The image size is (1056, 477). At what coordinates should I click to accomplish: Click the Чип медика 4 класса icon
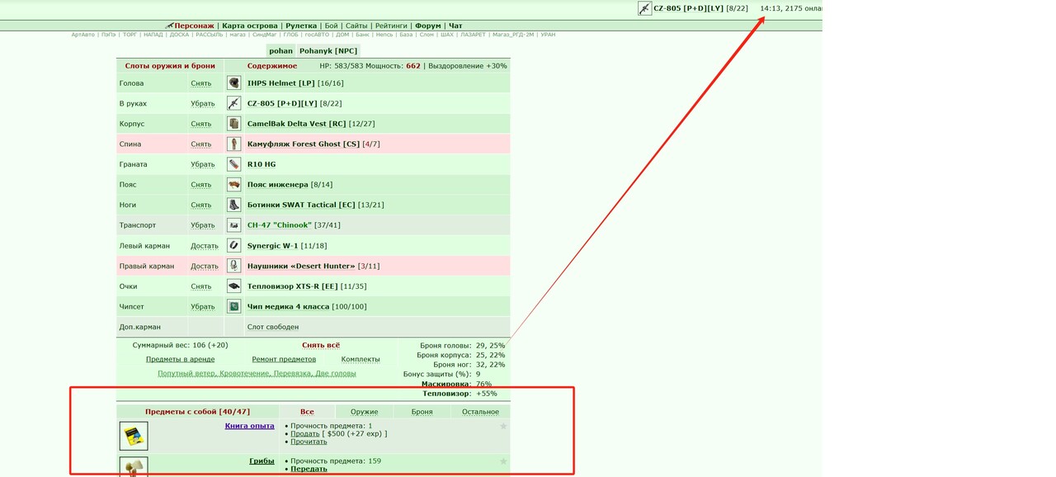233,306
